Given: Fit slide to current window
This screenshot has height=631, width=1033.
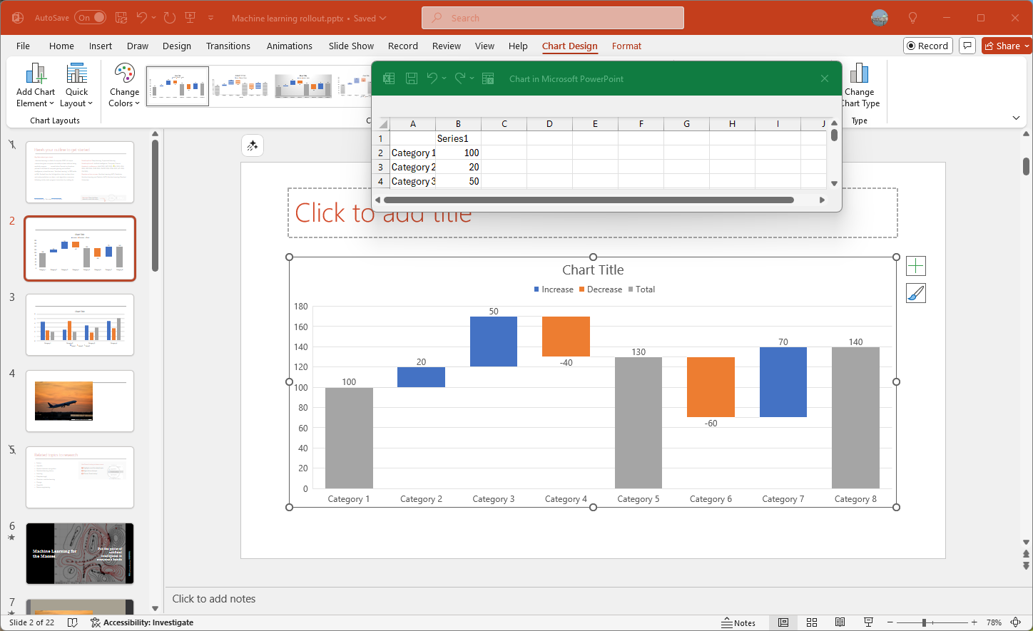Looking at the screenshot, I should [1016, 622].
